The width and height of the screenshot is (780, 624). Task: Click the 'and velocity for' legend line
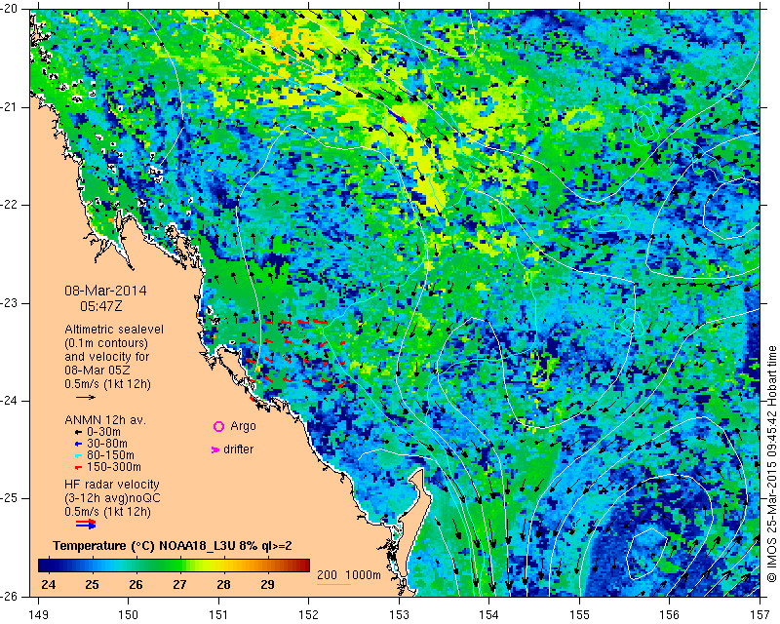point(107,357)
